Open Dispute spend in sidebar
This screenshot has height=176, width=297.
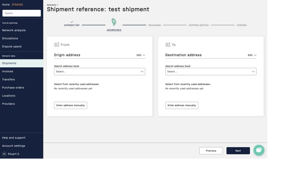coord(12,47)
